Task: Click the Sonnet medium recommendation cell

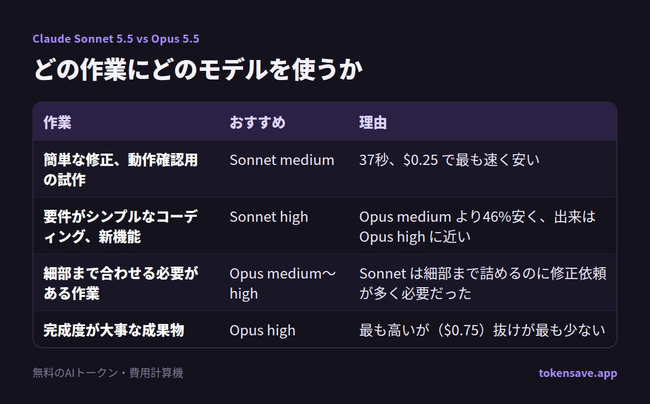Action: [282, 160]
